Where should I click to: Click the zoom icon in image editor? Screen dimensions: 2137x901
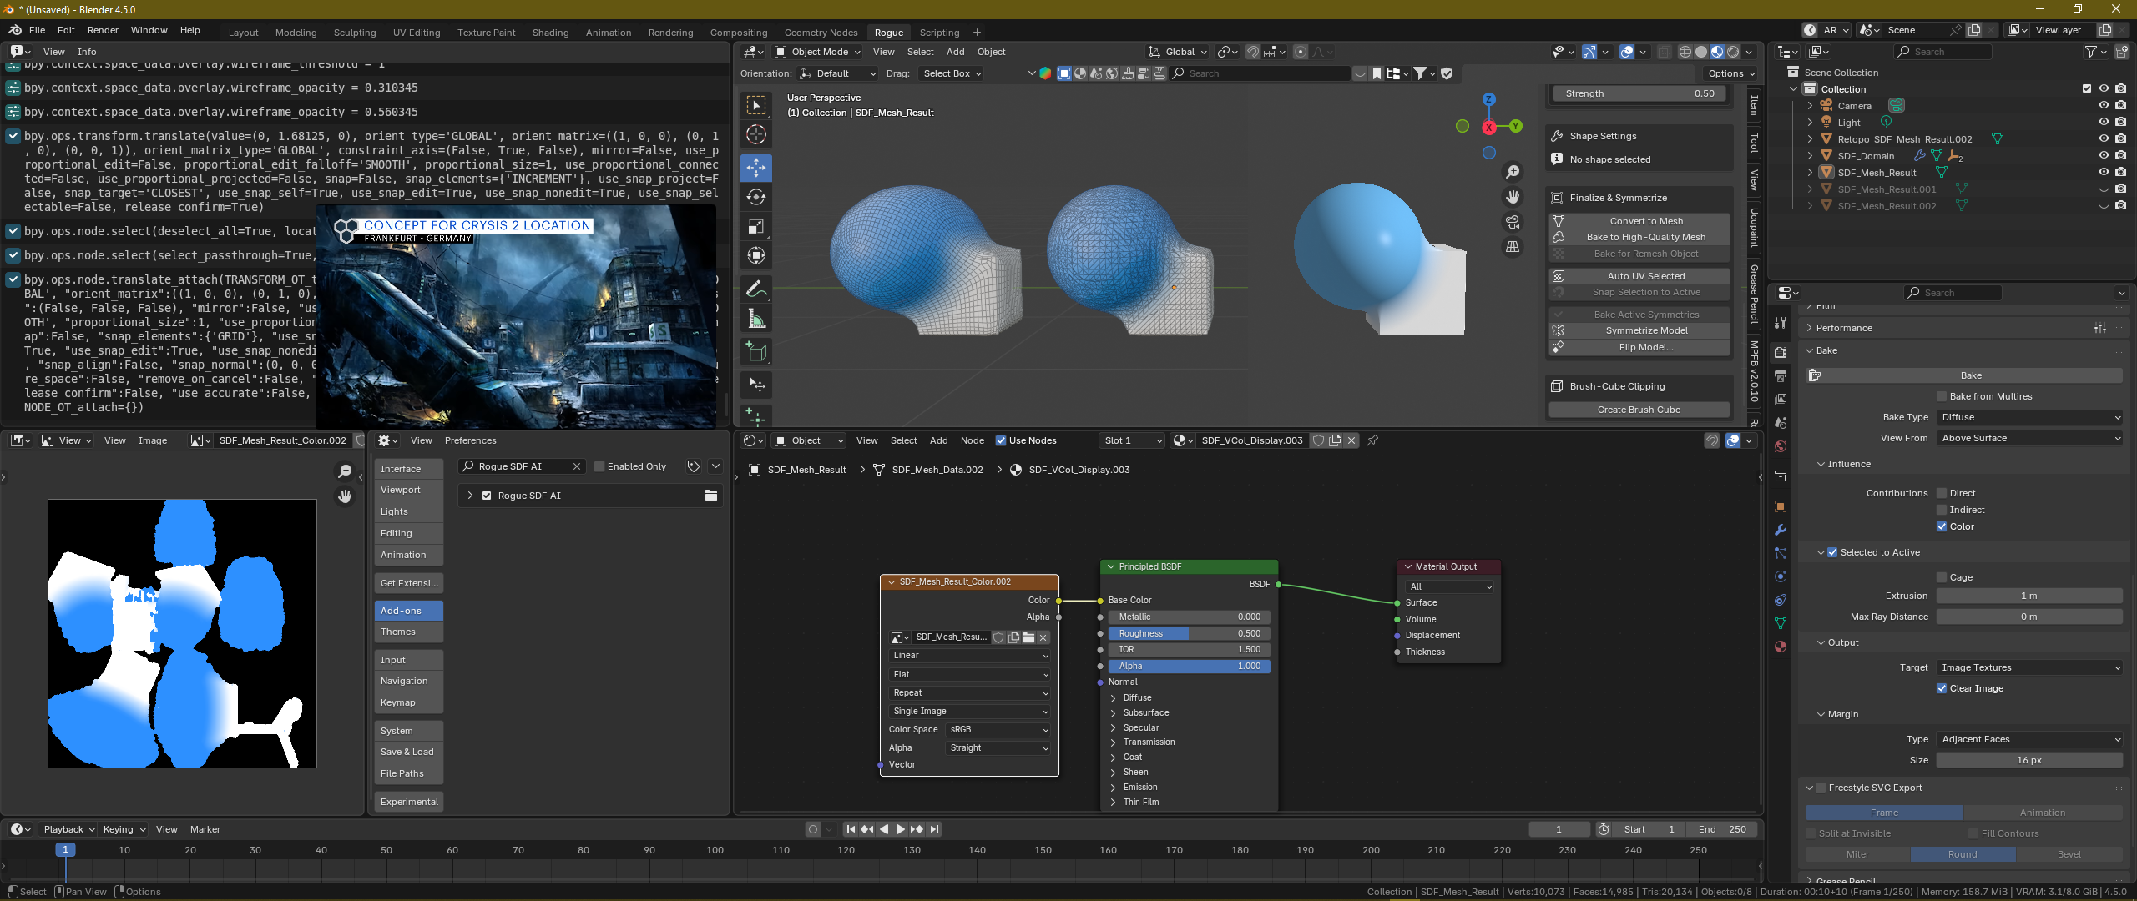tap(345, 471)
